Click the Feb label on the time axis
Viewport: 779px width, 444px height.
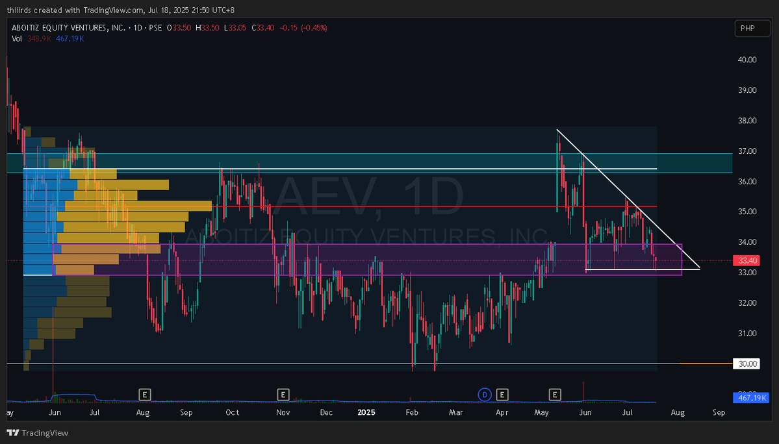[412, 412]
